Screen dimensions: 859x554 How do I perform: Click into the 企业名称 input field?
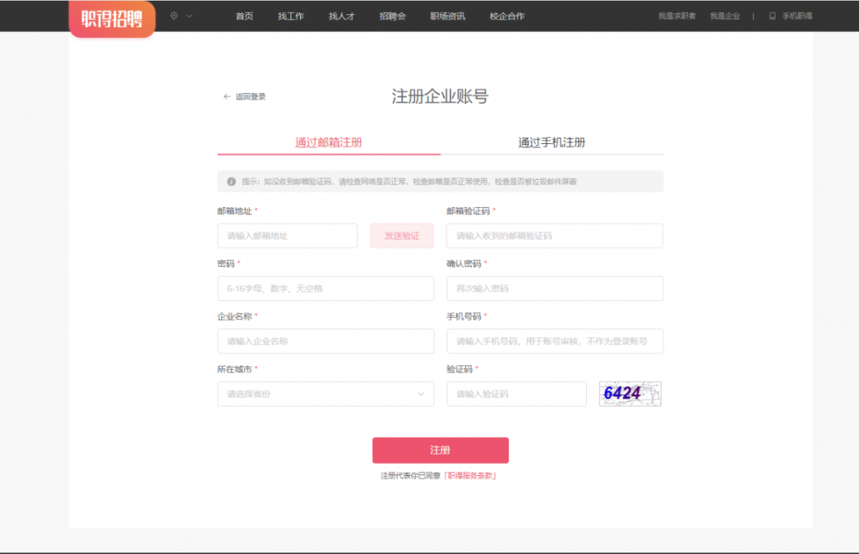325,341
